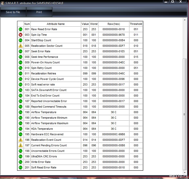The image size is (189, 179).
Task: Select the Airflow Temperature Maximum name
Action: point(50,123)
